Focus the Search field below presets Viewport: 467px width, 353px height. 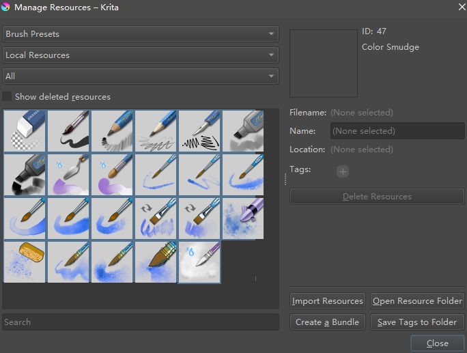[x=140, y=322]
